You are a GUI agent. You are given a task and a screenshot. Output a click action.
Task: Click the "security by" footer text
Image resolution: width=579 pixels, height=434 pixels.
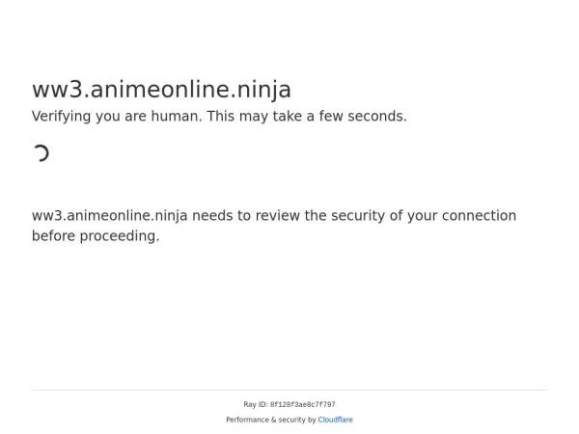(296, 420)
